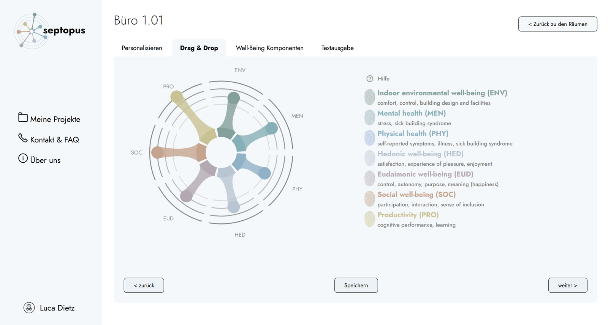Image resolution: width=608 pixels, height=325 pixels.
Task: Click the Social well-being (SOC) legend icon
Action: tap(370, 198)
